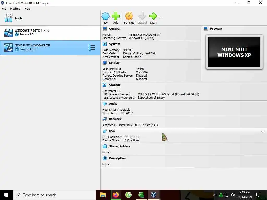Select the Tools entry in sidebar
Image resolution: width=267 pixels, height=200 pixels.
[x=50, y=18]
